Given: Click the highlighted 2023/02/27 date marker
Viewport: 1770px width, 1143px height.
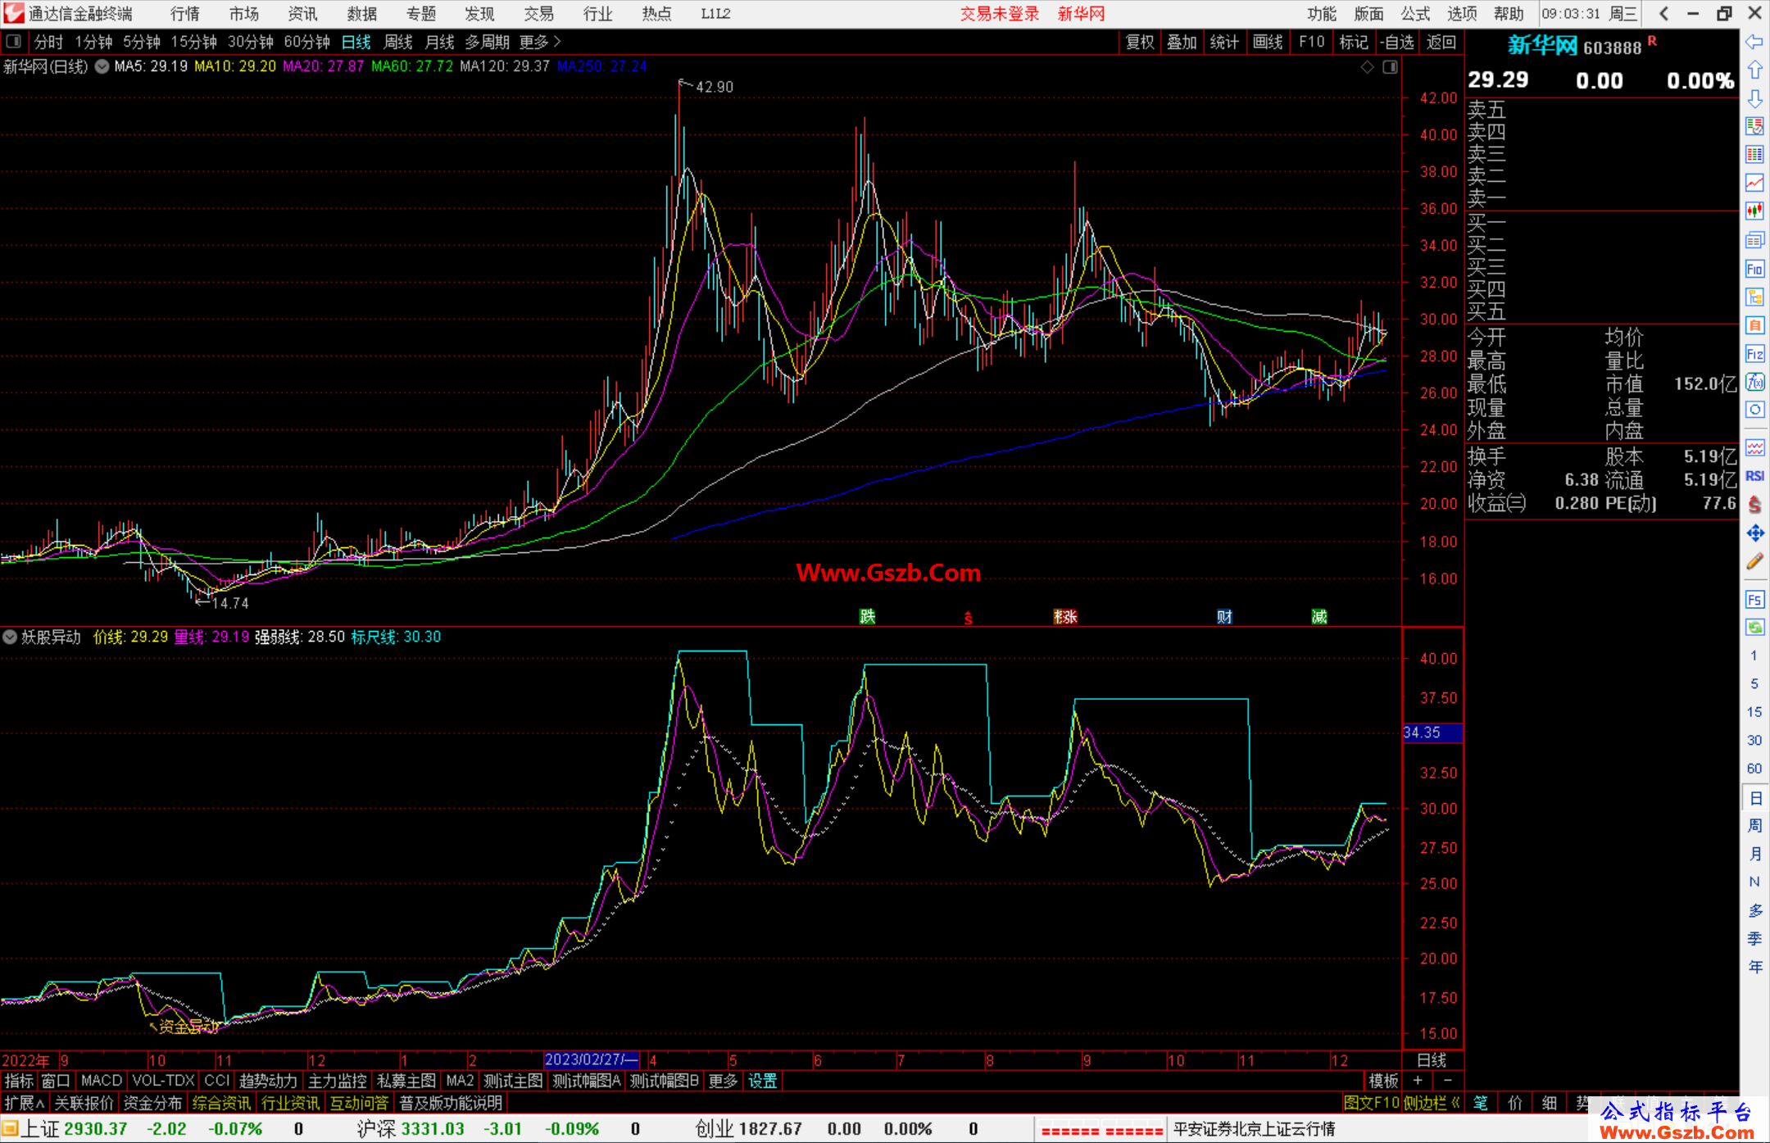Looking at the screenshot, I should [x=591, y=1060].
